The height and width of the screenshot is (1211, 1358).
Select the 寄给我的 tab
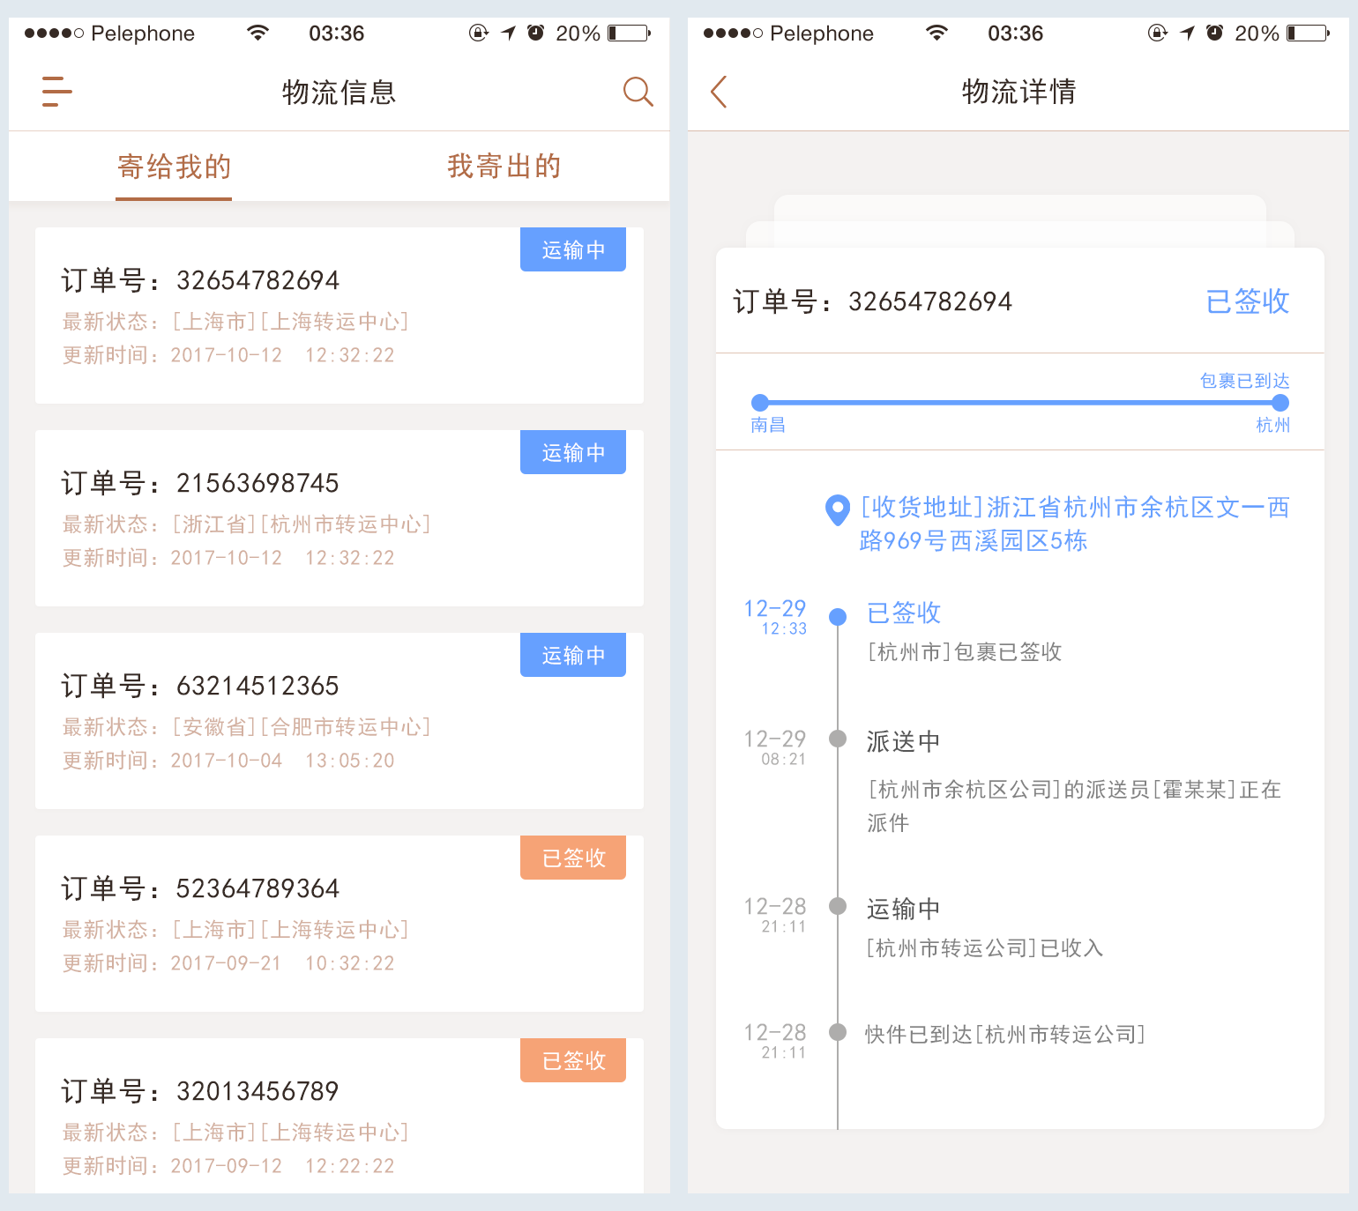[173, 166]
